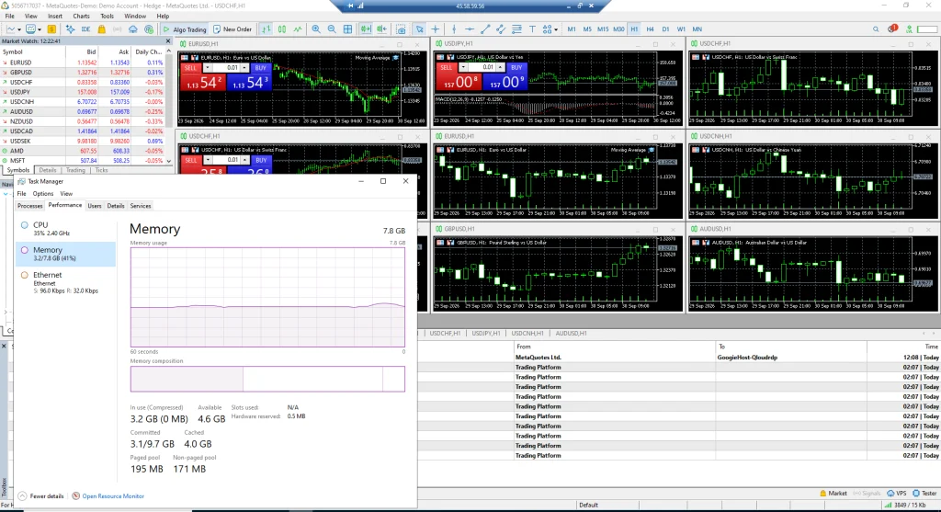Switch to MN timeframe
This screenshot has height=512, width=941.
tap(697, 28)
